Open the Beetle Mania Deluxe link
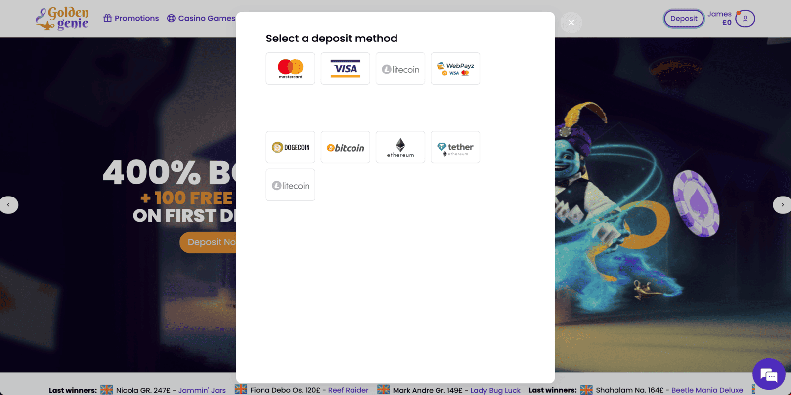Viewport: 791px width, 395px height. click(x=707, y=390)
